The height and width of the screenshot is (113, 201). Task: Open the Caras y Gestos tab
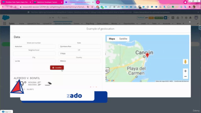(103, 24)
